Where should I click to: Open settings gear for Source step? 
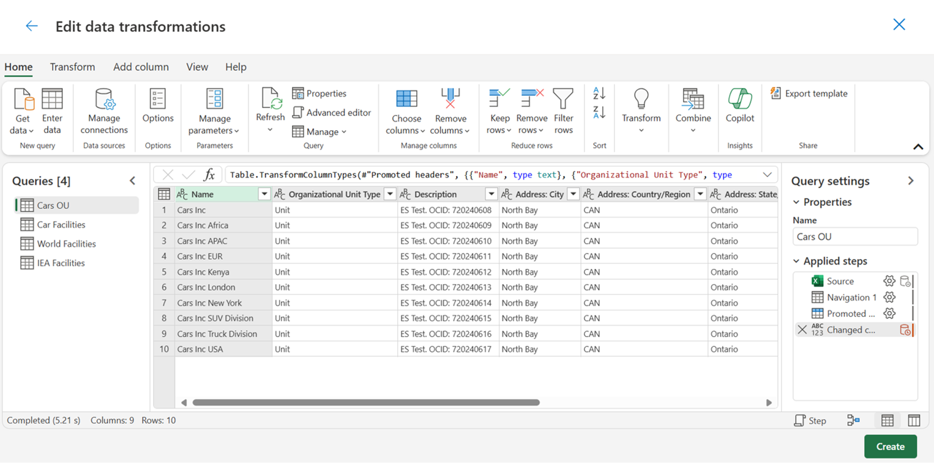click(x=889, y=281)
